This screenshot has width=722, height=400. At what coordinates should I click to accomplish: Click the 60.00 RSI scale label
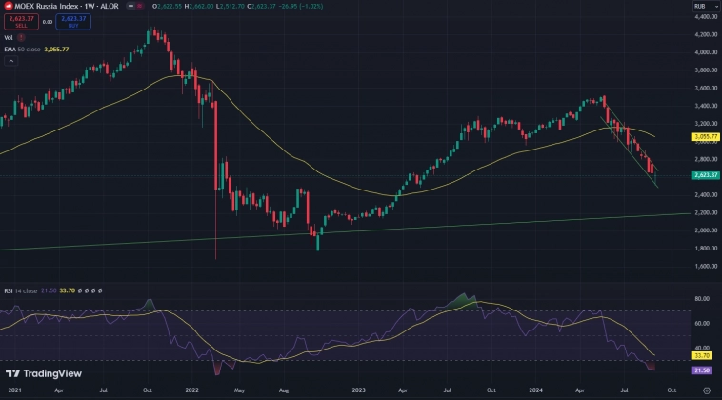coord(702,324)
